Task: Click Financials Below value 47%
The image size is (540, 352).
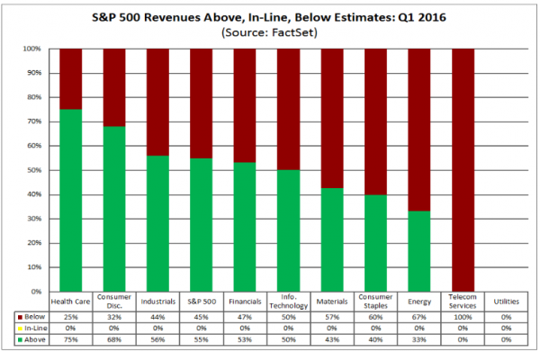Action: (245, 317)
